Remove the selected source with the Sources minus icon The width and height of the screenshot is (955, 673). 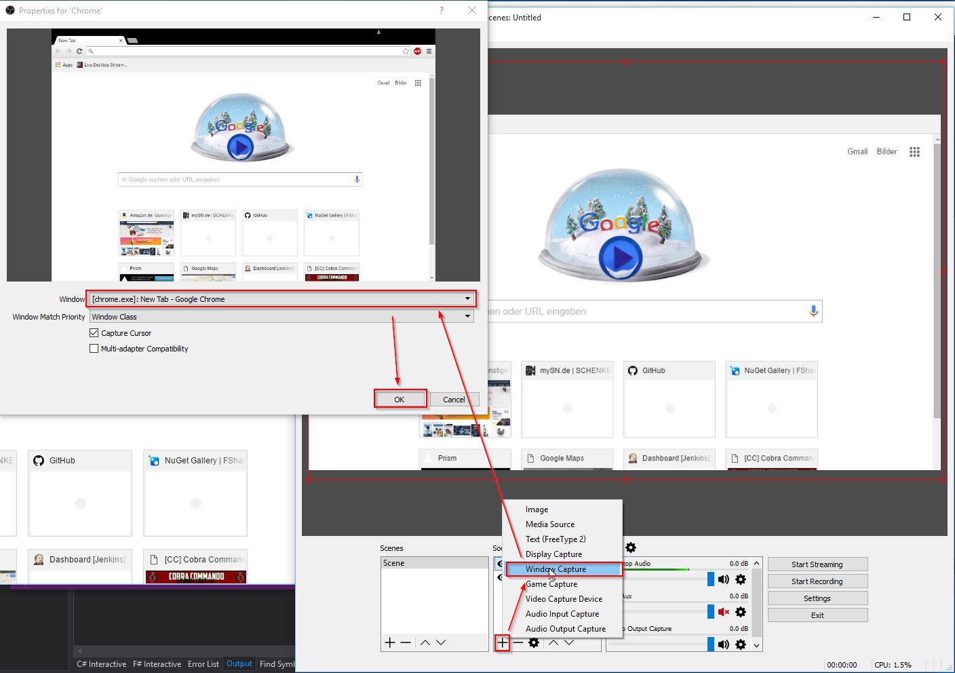pyautogui.click(x=518, y=642)
